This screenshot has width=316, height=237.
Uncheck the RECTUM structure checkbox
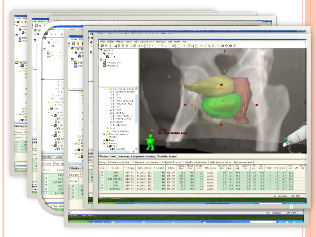[111, 113]
